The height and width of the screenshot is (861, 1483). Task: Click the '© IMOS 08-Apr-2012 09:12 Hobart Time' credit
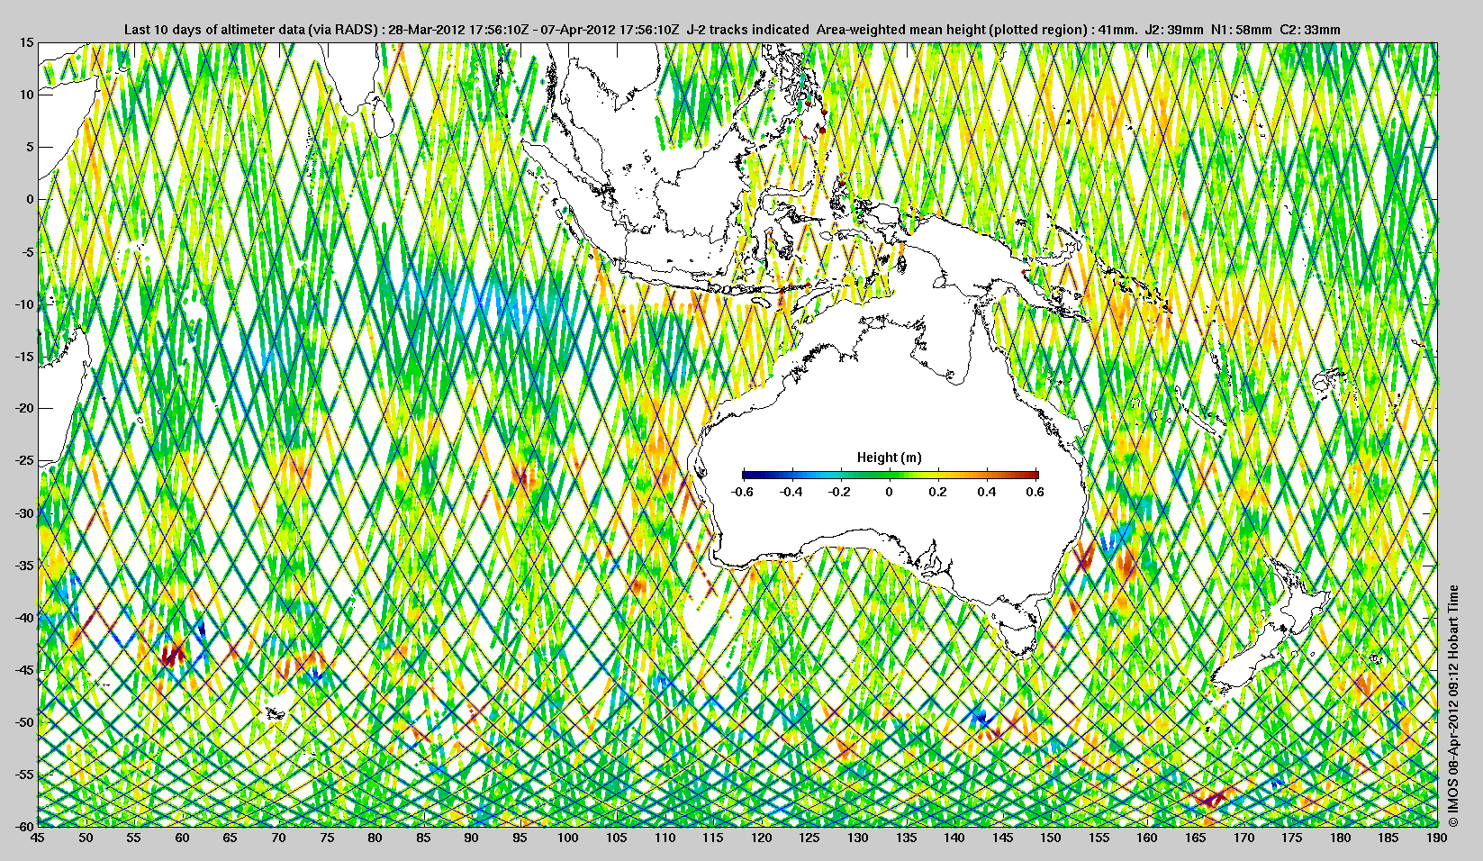[1453, 705]
